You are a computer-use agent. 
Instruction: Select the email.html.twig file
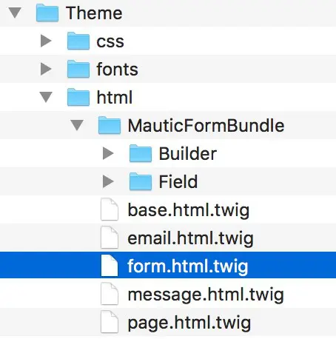point(168,238)
